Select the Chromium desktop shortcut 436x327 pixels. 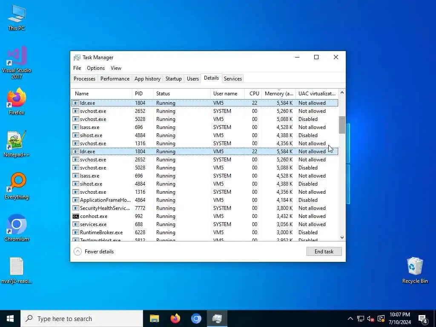pyautogui.click(x=17, y=228)
